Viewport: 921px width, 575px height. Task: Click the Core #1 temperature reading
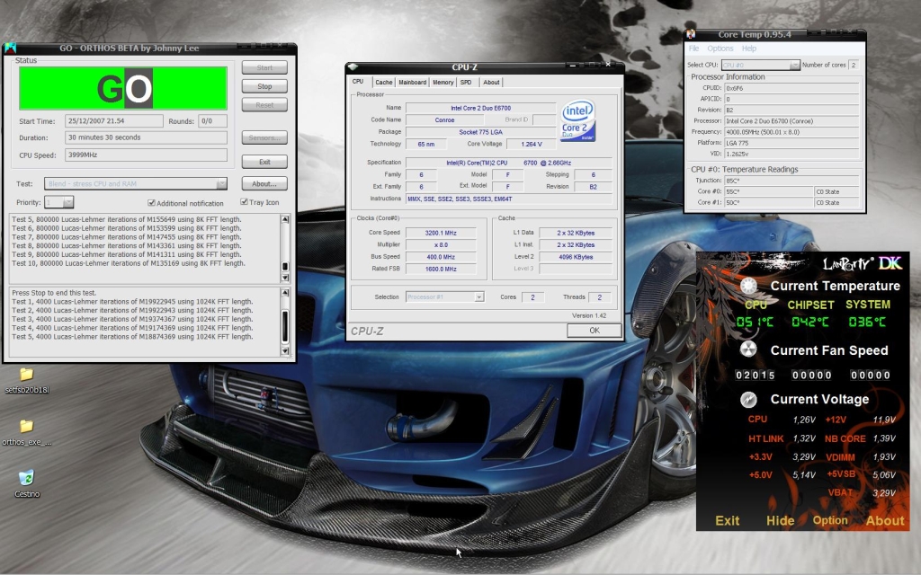768,202
